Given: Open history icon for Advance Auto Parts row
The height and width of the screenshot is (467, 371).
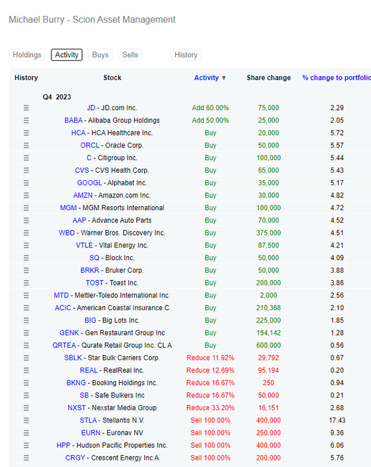Looking at the screenshot, I should coord(26,220).
